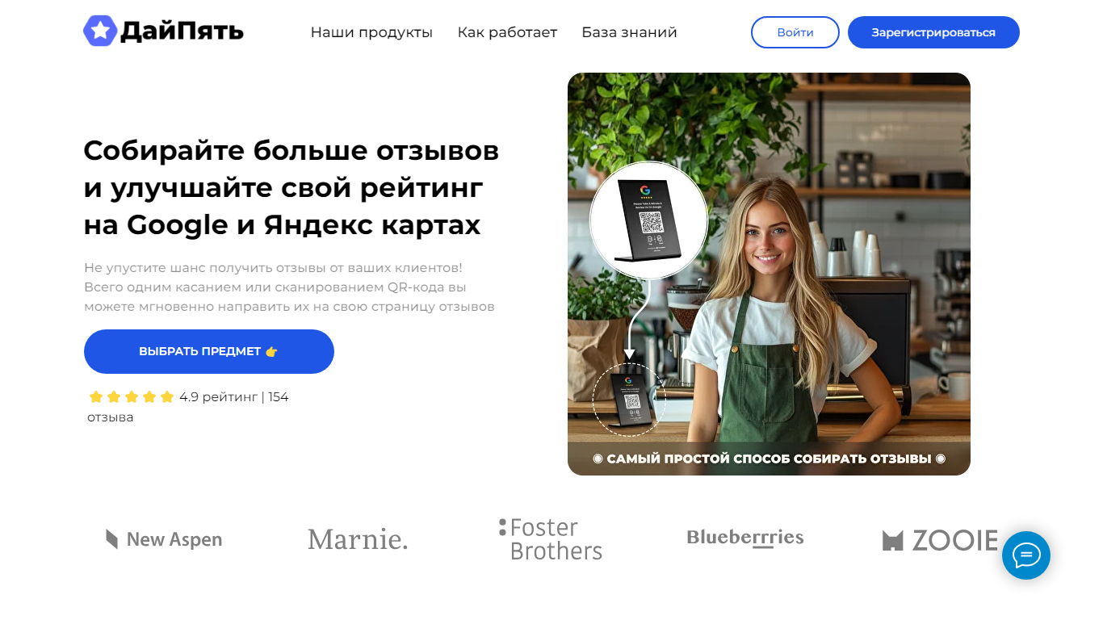Click the Зарегистрироваться sign-up button

pos(933,32)
